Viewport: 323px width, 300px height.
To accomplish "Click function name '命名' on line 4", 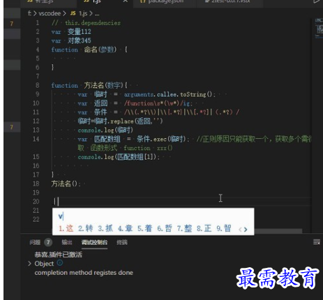I will pyautogui.click(x=91, y=50).
